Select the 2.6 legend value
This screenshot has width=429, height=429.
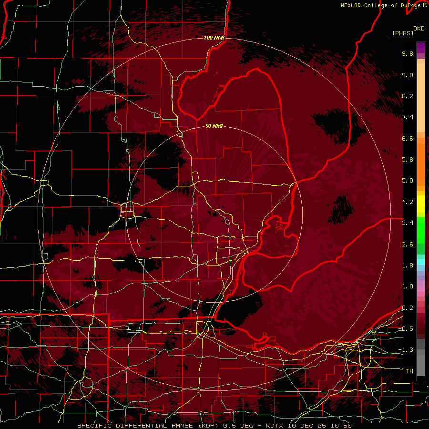pyautogui.click(x=408, y=245)
